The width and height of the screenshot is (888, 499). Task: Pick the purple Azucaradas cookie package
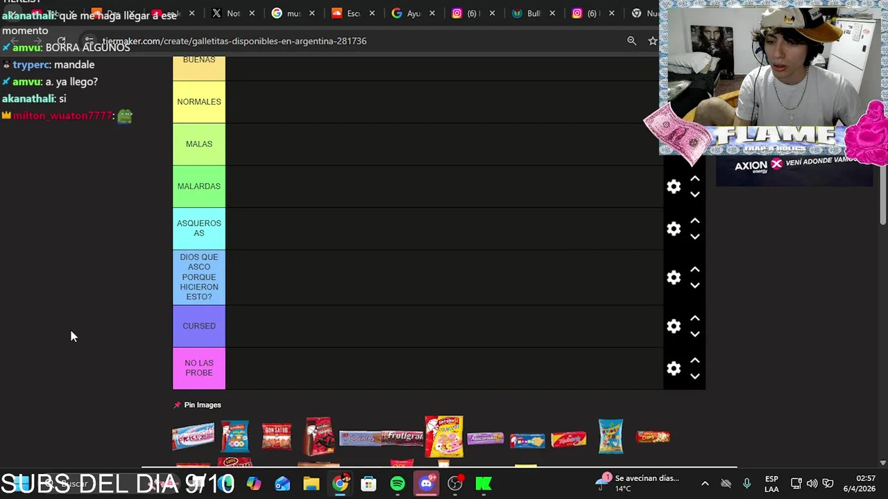click(485, 438)
